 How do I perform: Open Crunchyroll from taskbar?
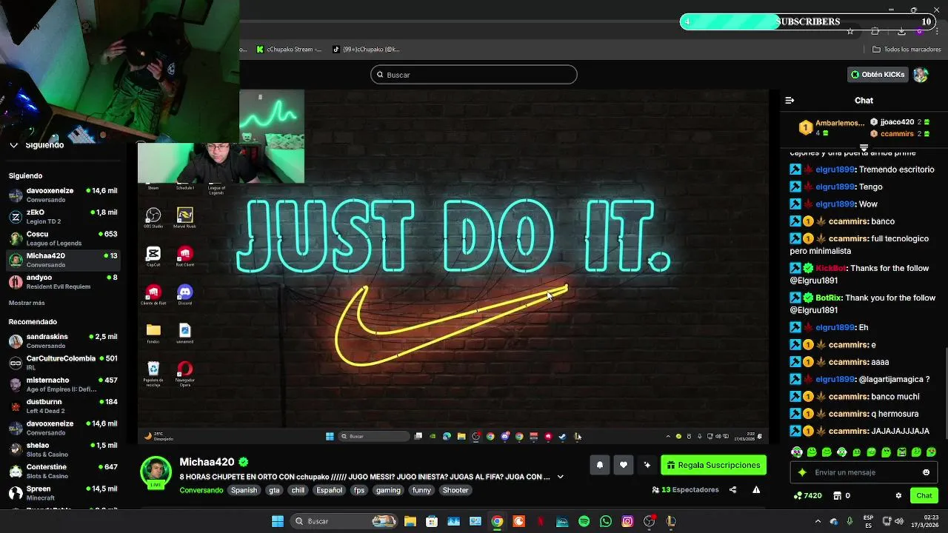518,521
